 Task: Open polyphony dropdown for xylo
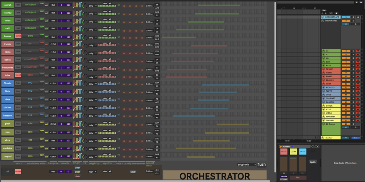click(x=93, y=133)
